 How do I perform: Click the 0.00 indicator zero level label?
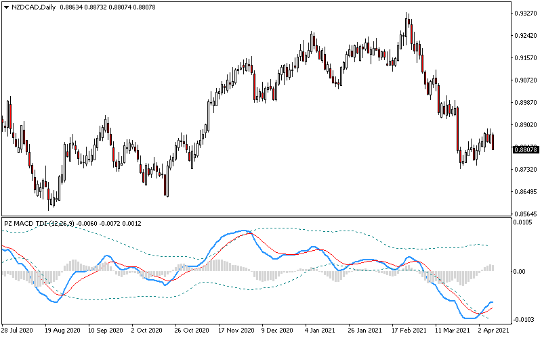(x=520, y=271)
